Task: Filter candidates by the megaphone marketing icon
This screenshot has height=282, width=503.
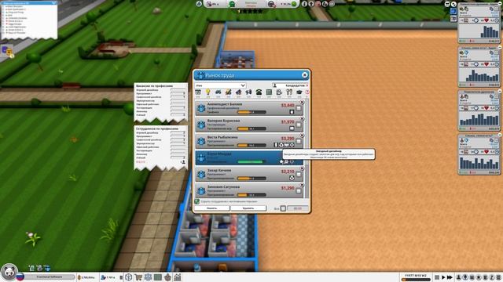Action: click(x=248, y=92)
